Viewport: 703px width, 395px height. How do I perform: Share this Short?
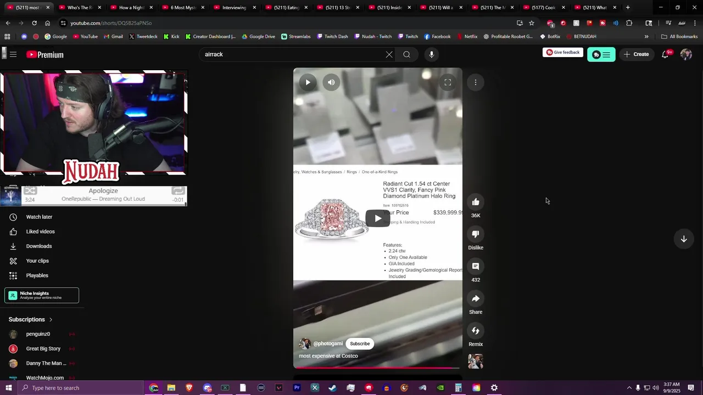(x=476, y=298)
